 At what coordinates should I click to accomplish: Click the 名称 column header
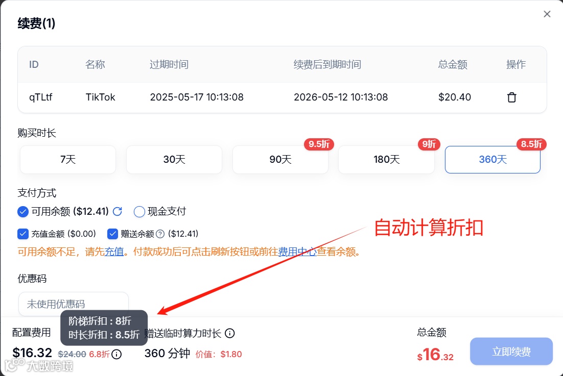coord(95,64)
